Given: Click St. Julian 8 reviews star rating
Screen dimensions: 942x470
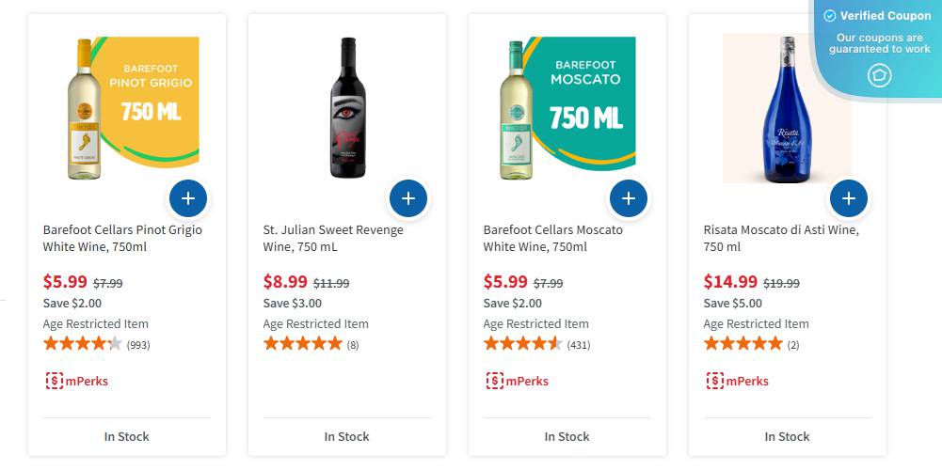Looking at the screenshot, I should tap(303, 344).
